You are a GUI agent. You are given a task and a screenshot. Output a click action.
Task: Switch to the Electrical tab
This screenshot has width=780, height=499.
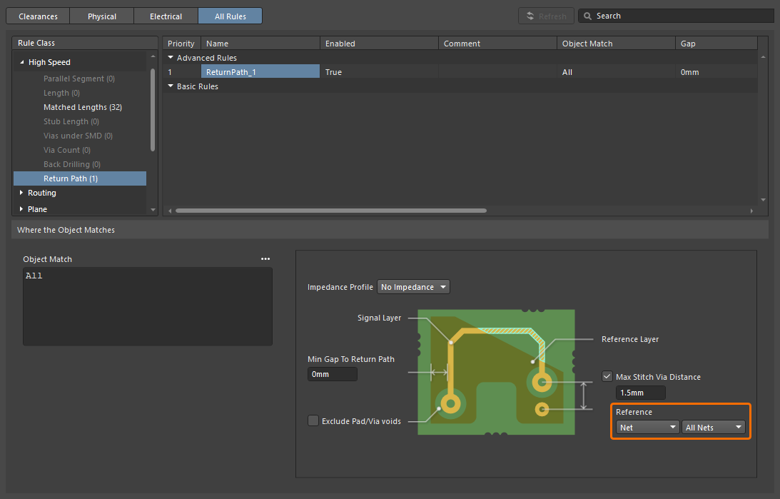tap(166, 16)
